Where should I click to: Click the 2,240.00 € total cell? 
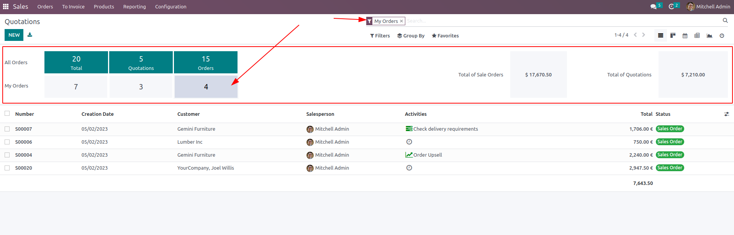(641, 155)
